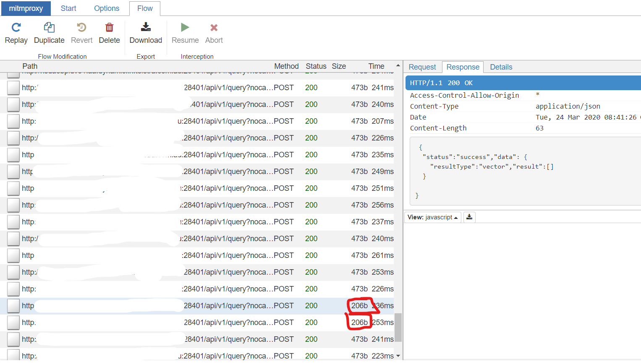Open the Options tab
641x364 pixels.
[x=107, y=8]
